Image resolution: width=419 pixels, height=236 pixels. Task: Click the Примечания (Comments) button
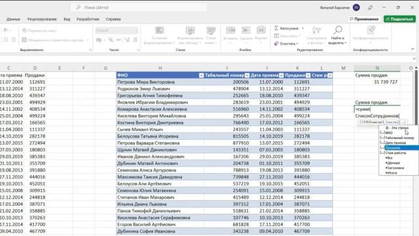pos(364,19)
